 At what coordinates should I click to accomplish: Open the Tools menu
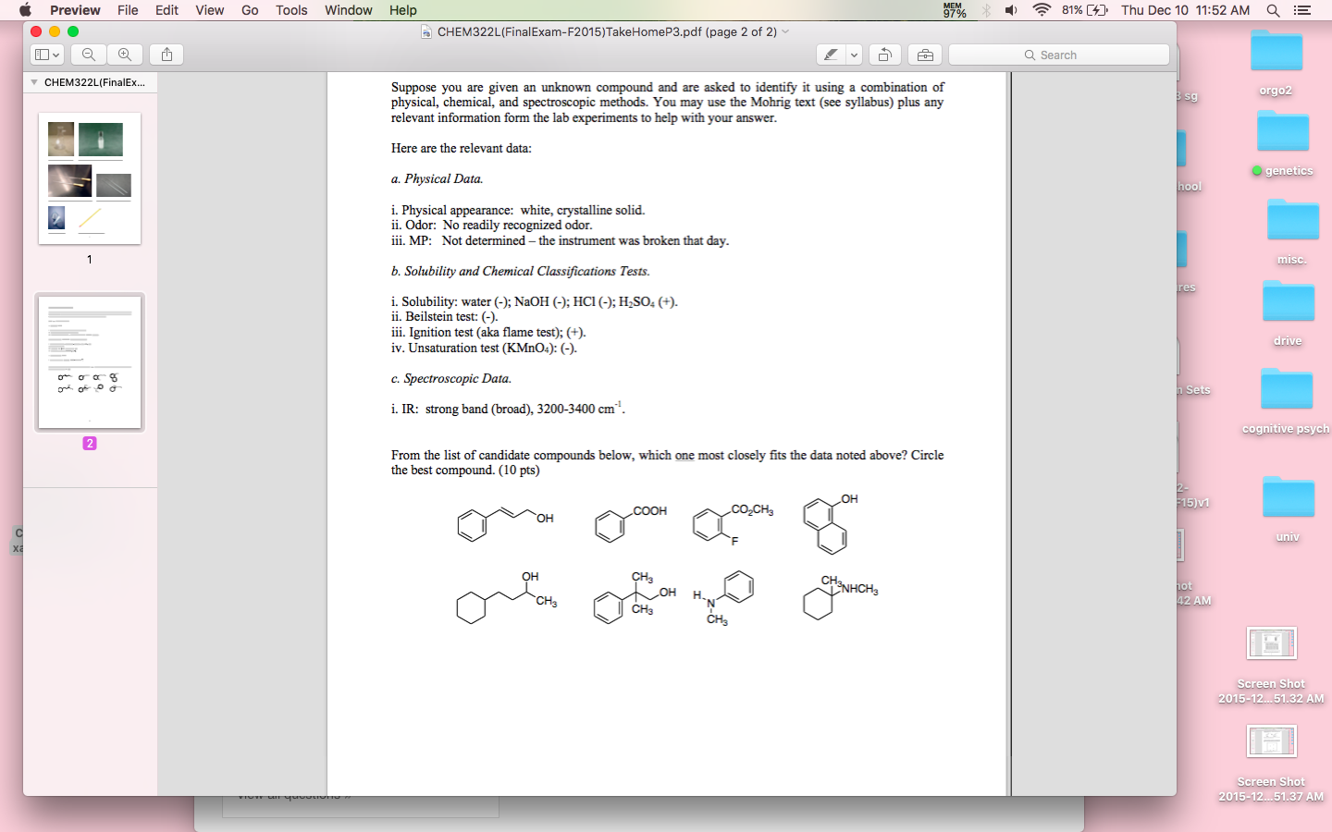(x=291, y=10)
